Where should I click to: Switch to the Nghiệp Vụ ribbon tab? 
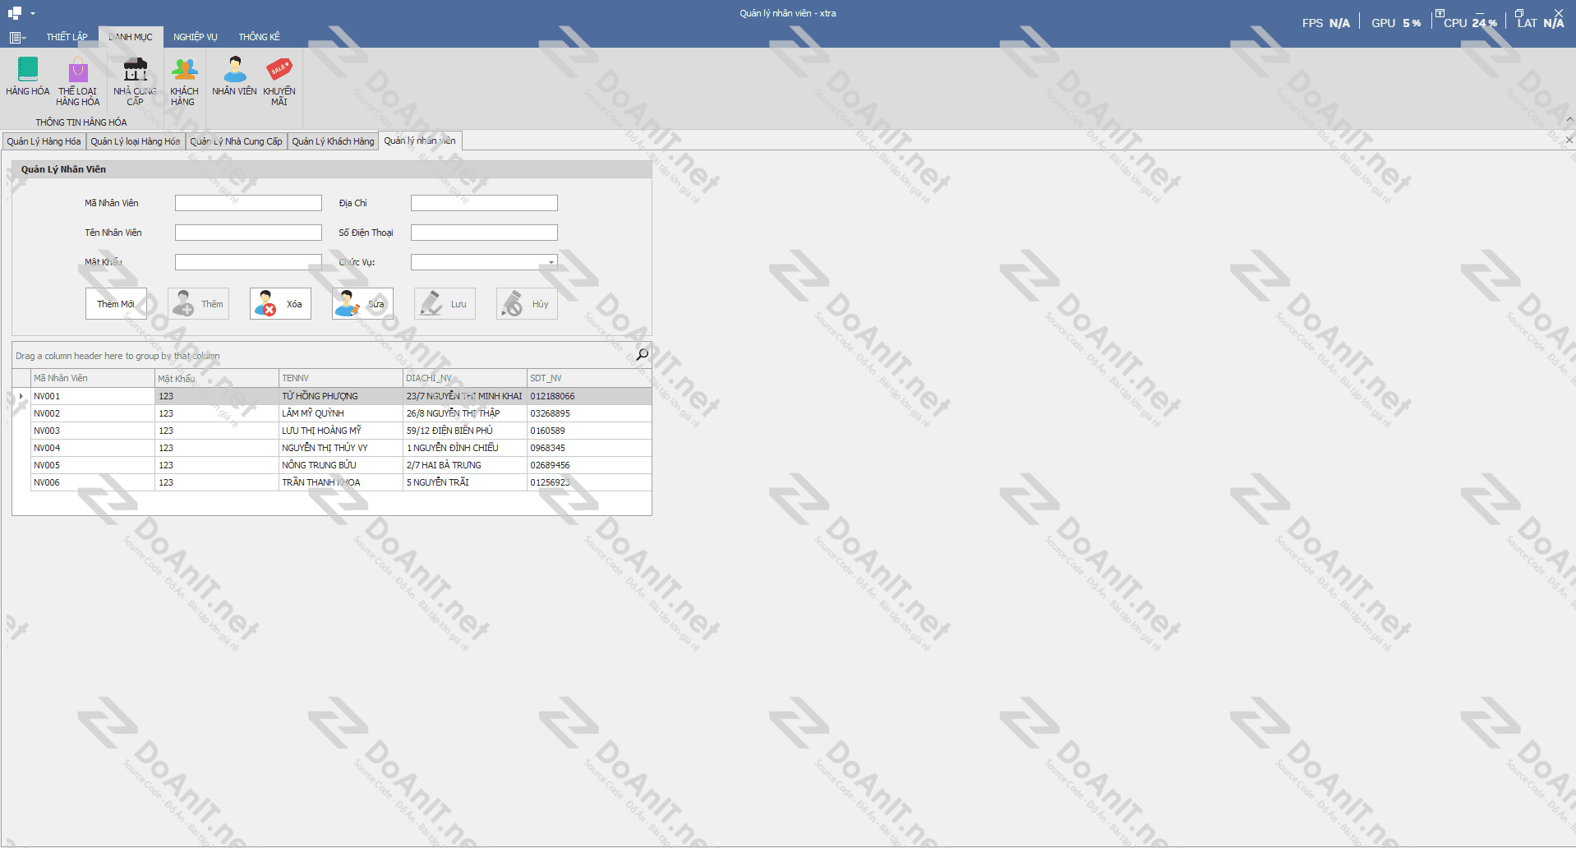coord(196,37)
